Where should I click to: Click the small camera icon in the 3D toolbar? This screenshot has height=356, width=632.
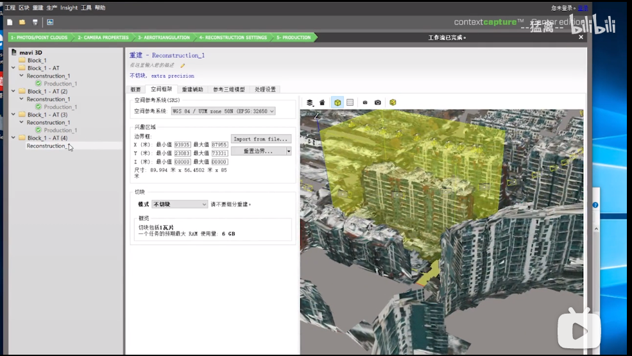(x=365, y=103)
